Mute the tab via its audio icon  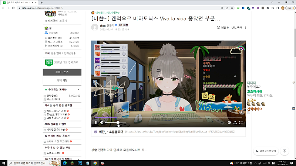click(33, 3)
